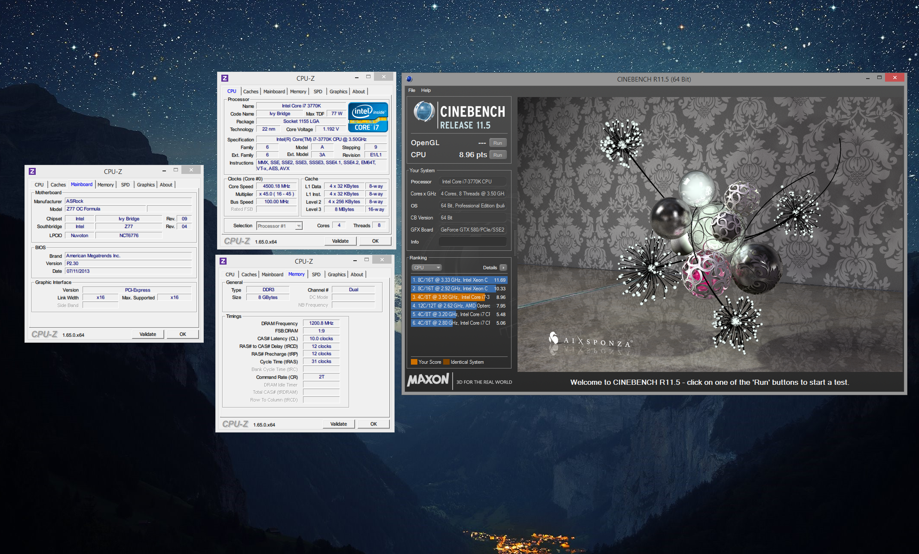Switch to SPD tab in the CPU-Z CPU window
This screenshot has height=554, width=919.
pyautogui.click(x=318, y=91)
